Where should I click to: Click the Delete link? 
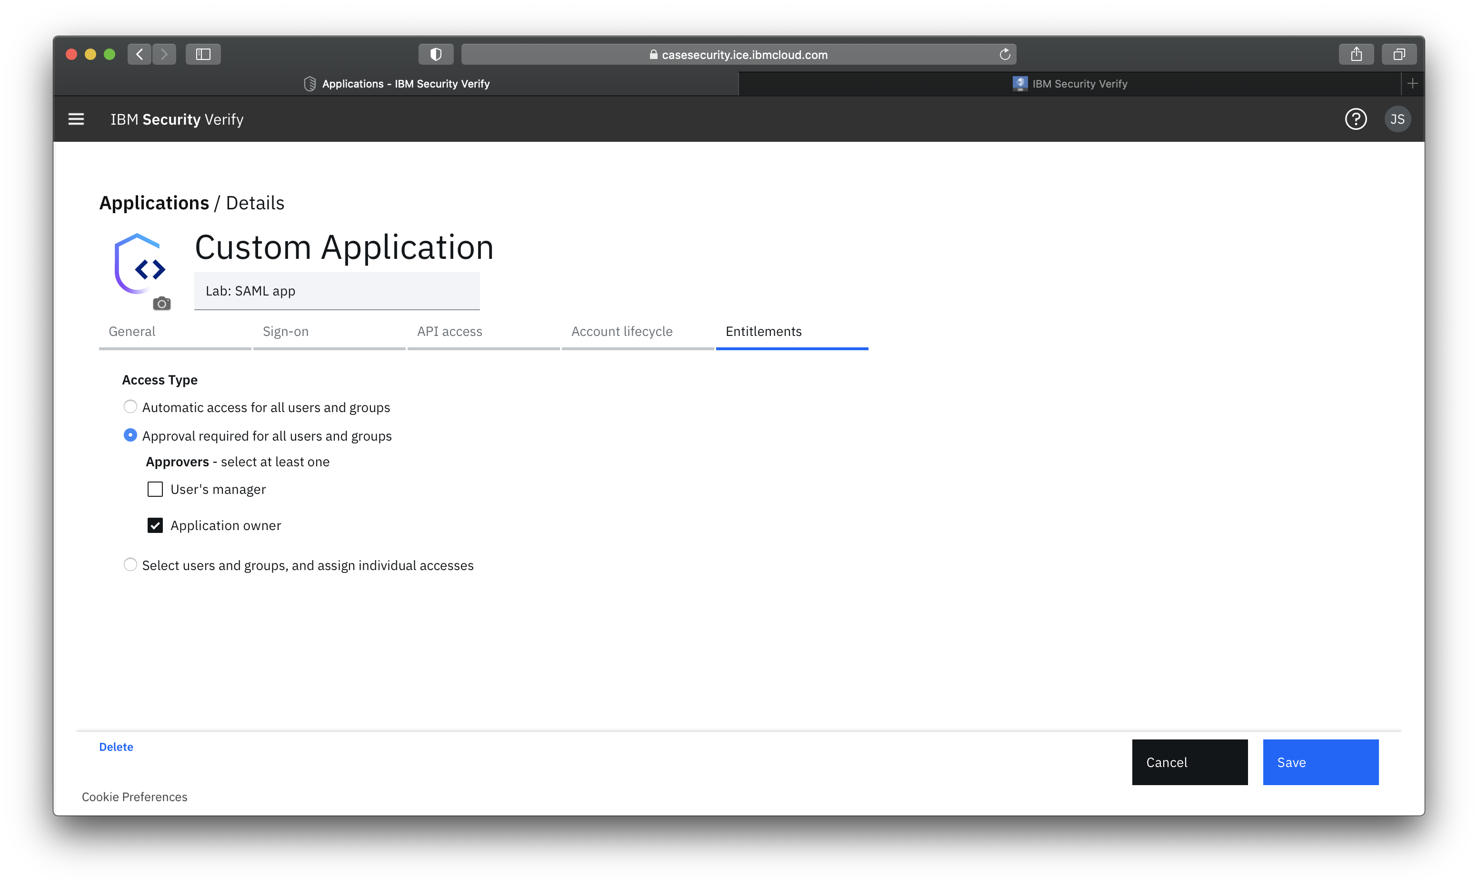pos(116,747)
